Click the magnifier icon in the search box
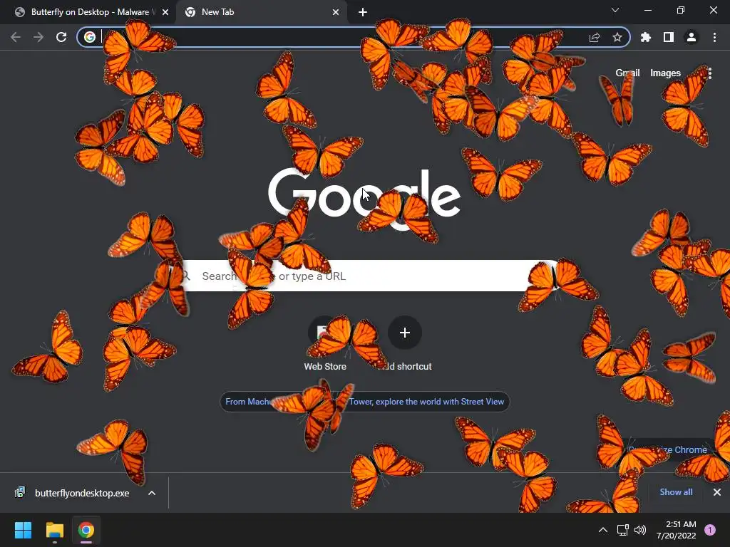This screenshot has height=547, width=730. [186, 276]
